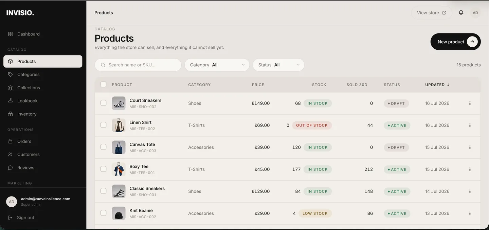Viewport: 489px width, 230px height.
Task: Open Reviews in the sidebar
Action: pos(43,168)
